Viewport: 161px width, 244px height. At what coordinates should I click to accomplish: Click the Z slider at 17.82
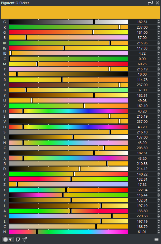[68, 185]
